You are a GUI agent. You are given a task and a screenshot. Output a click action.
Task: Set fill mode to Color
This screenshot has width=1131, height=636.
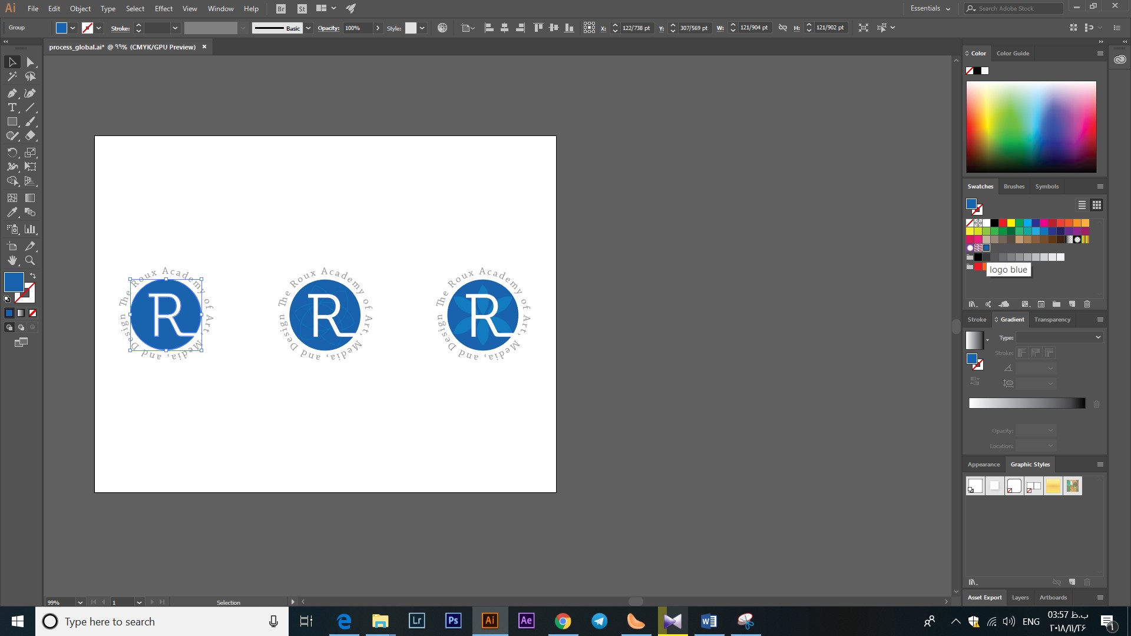point(9,313)
